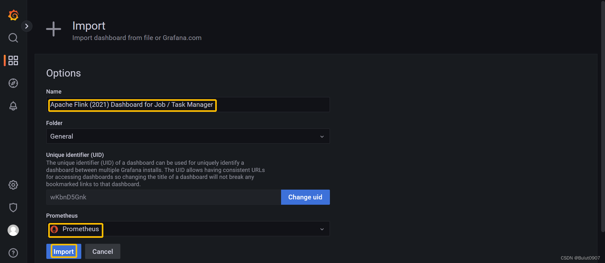Screen dimensions: 605x263
Task: Click 'Import dashboard from file or Grafana.com' subtitle
Action: (x=137, y=38)
